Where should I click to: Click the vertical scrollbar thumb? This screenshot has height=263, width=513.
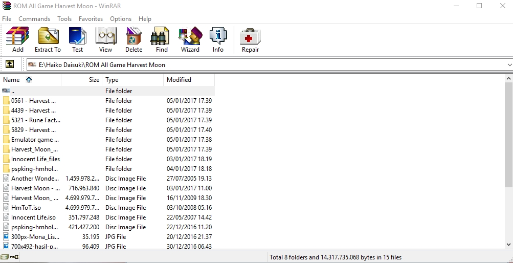(509, 136)
